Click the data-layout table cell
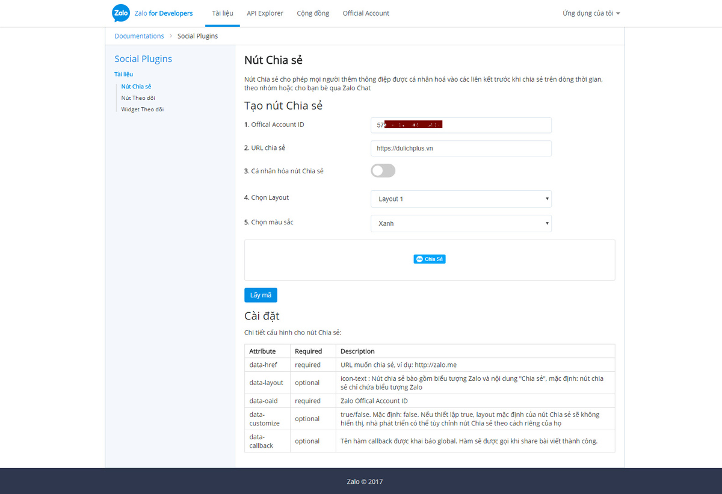Screen dimensions: 722x494 point(267,383)
